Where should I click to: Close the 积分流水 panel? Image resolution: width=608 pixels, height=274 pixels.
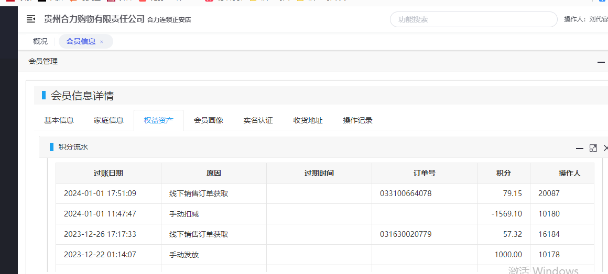pyautogui.click(x=605, y=149)
